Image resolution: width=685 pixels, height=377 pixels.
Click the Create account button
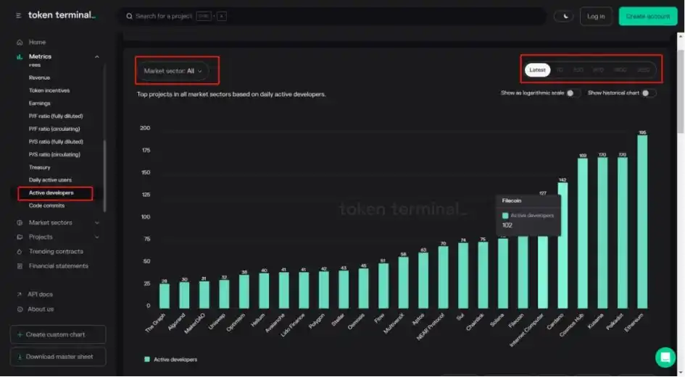(x=648, y=17)
